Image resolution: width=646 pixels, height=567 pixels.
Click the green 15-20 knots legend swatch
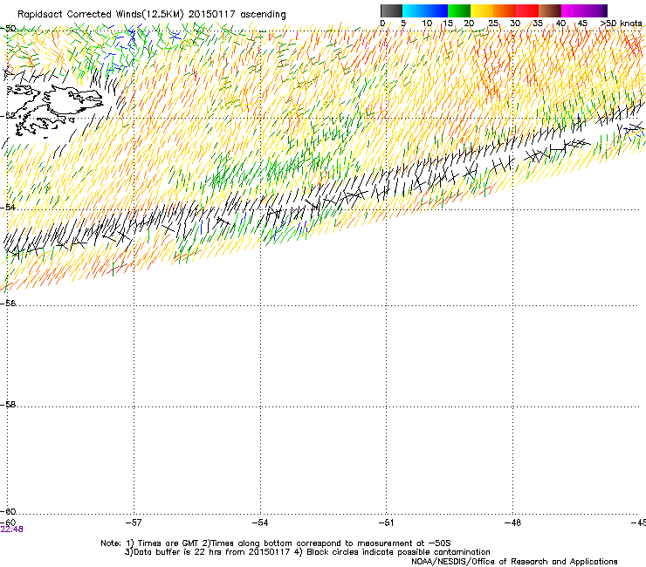[459, 10]
